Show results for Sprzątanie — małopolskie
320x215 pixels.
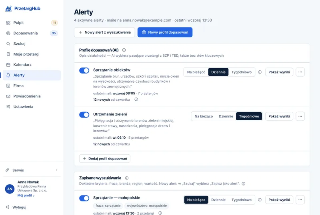click(x=279, y=200)
